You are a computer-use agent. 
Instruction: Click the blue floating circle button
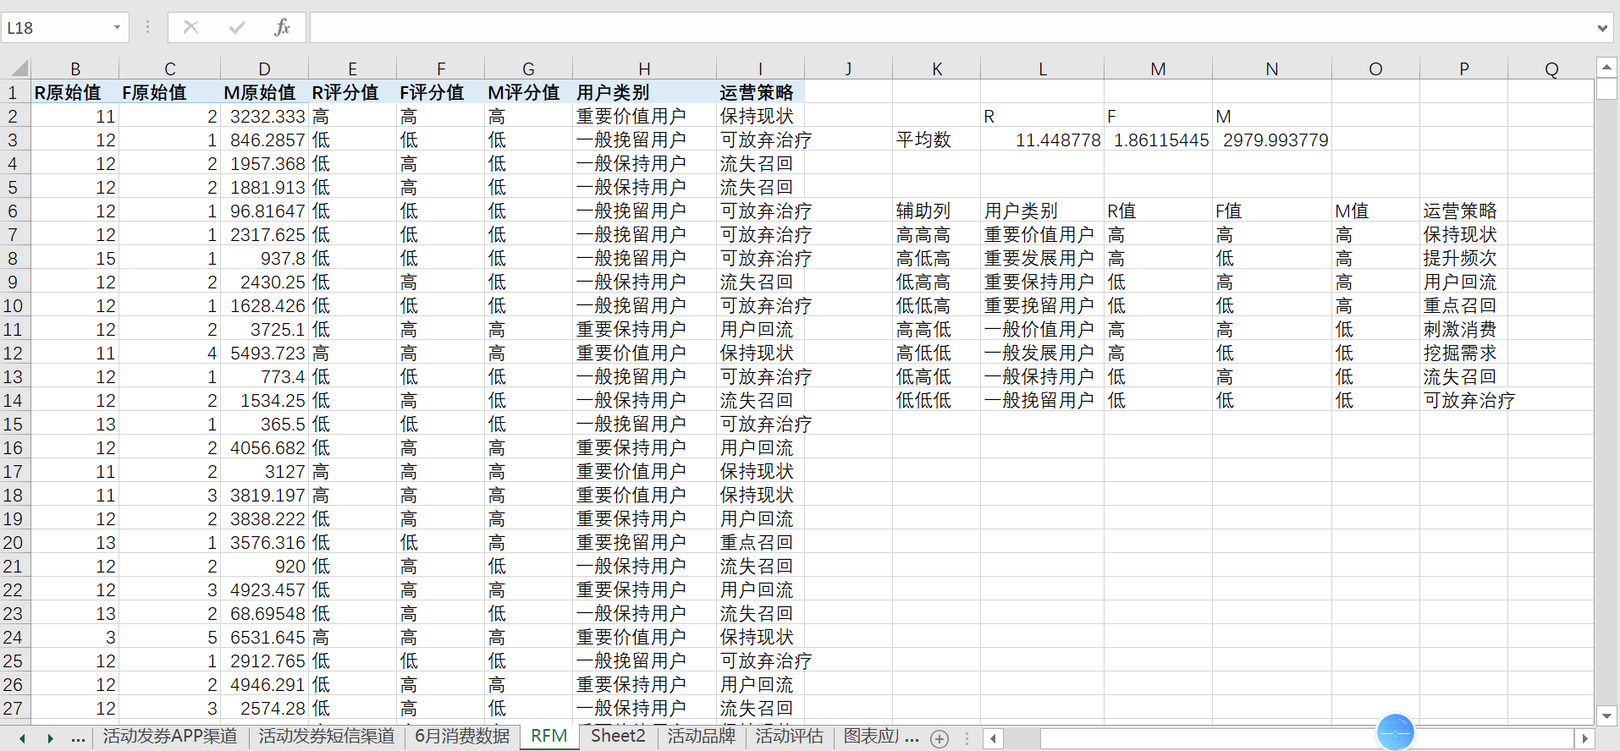point(1396,732)
